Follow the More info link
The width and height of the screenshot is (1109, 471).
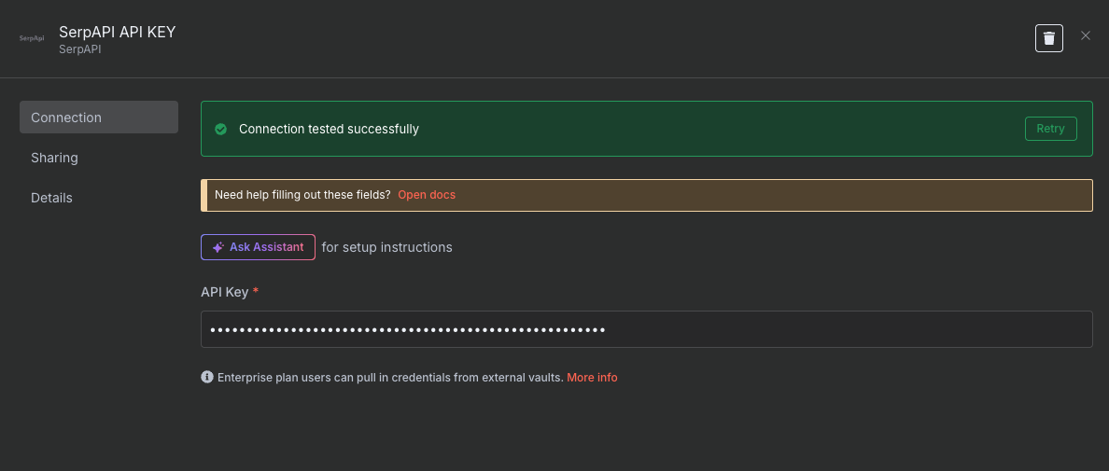pyautogui.click(x=592, y=378)
